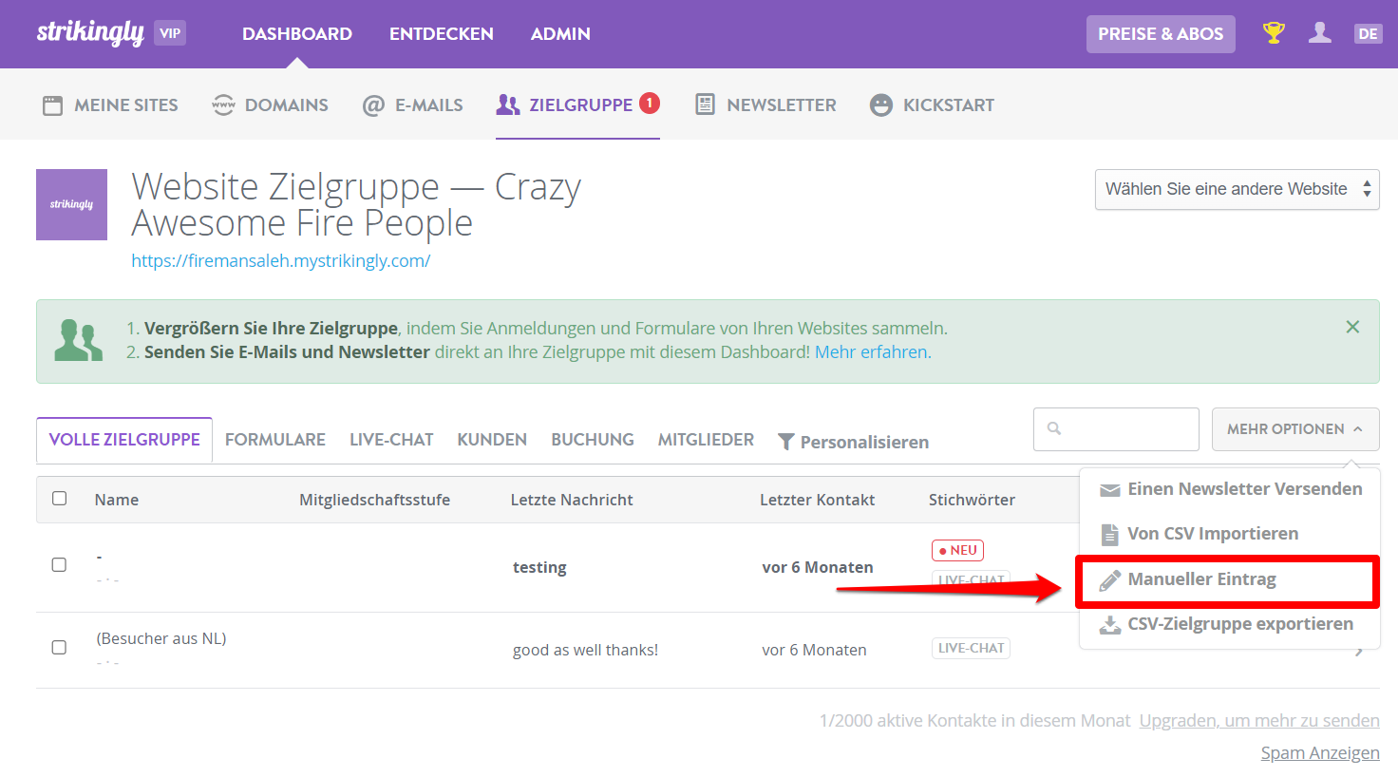Open Entdecken in top navigation
Viewport: 1398px width, 777px height.
[442, 34]
